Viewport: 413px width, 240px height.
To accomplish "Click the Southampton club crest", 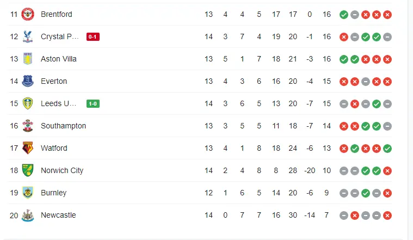I will pos(27,126).
